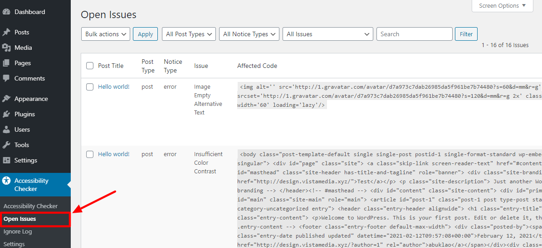Check the select-all checkbox in header
The width and height of the screenshot is (542, 248).
[90, 66]
